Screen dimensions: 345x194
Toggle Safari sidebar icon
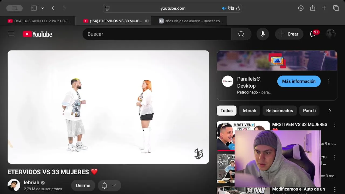click(34, 8)
